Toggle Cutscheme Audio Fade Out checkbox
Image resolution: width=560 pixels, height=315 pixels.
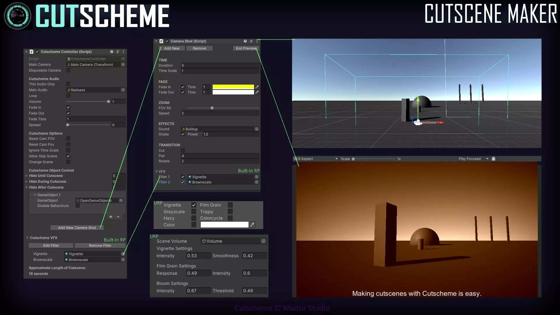68,113
